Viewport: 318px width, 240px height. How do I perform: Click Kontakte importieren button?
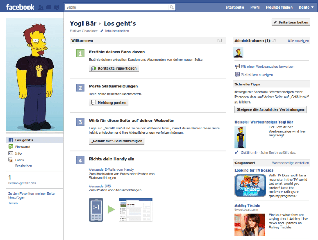[114, 68]
